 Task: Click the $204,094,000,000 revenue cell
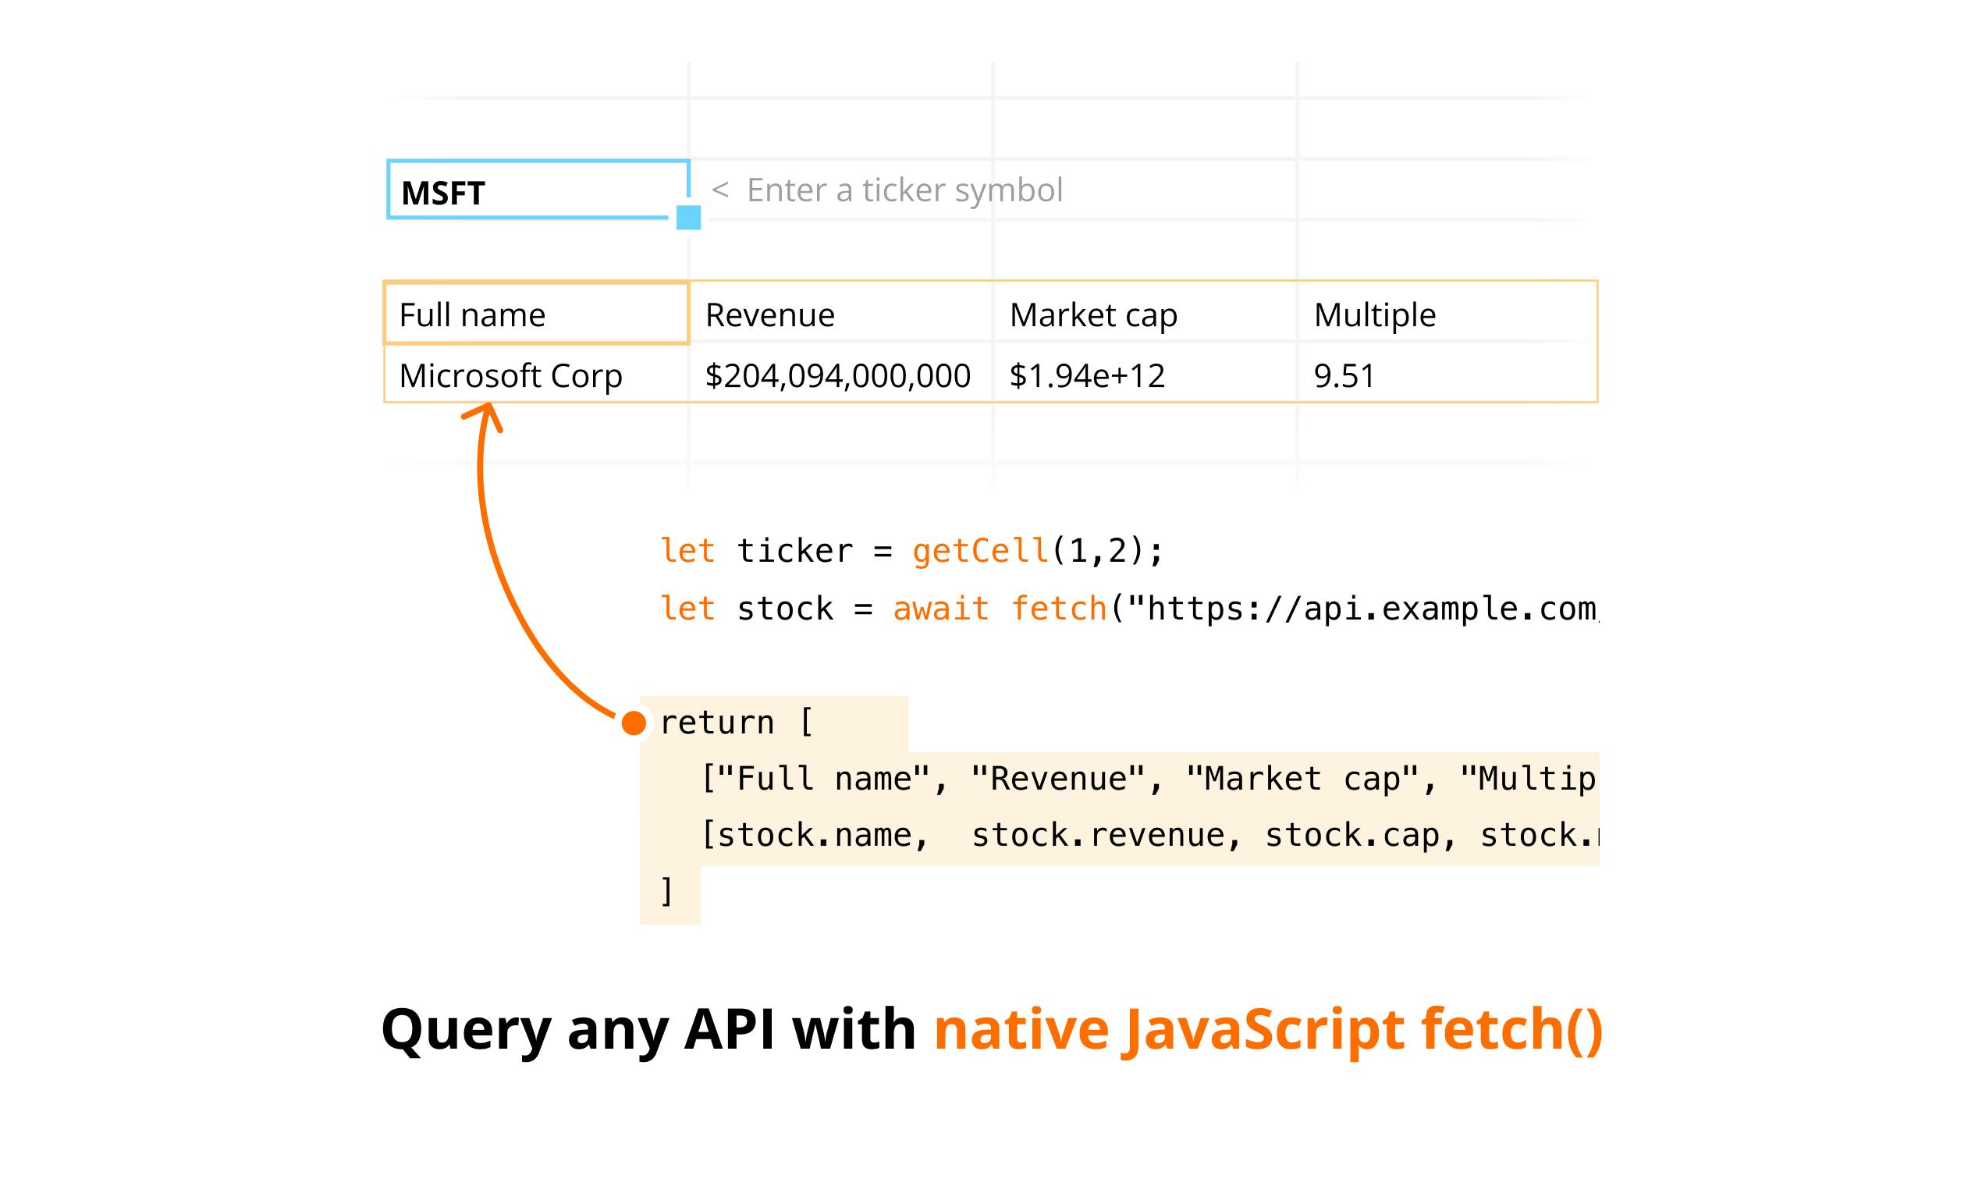tap(840, 374)
